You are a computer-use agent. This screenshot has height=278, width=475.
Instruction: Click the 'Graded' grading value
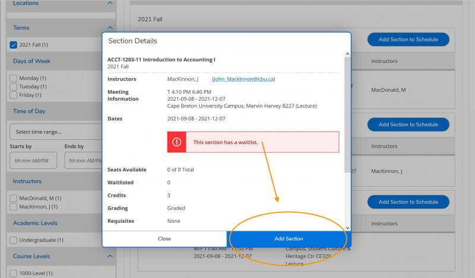click(x=176, y=208)
